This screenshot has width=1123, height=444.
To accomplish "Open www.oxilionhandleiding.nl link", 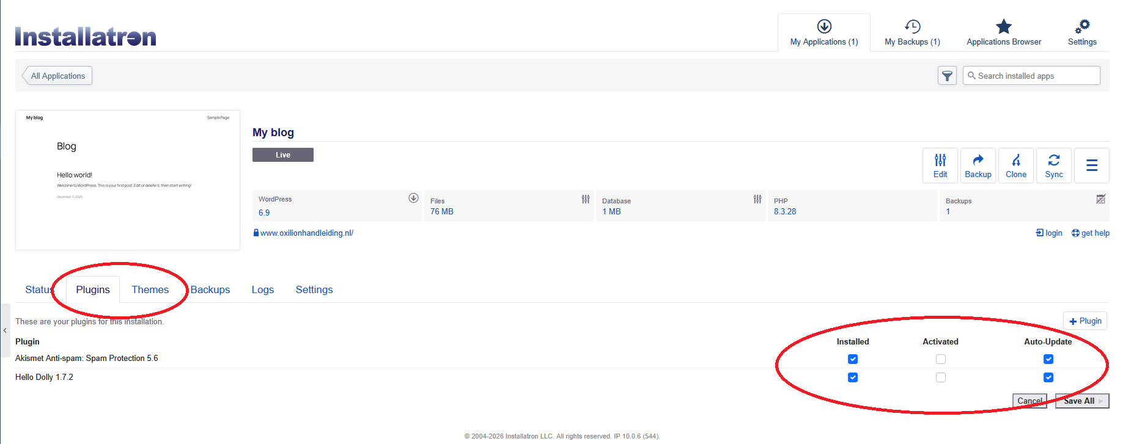I will tap(307, 233).
